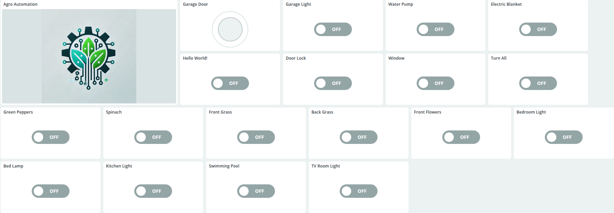This screenshot has width=614, height=213.
Task: Turn on the Kitchen Light
Action: click(x=153, y=191)
